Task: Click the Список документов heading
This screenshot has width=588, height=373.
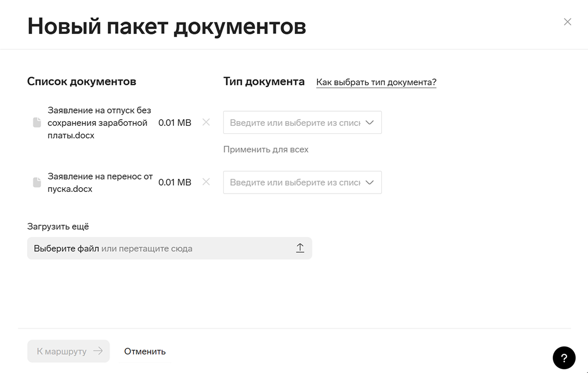Action: pos(81,81)
